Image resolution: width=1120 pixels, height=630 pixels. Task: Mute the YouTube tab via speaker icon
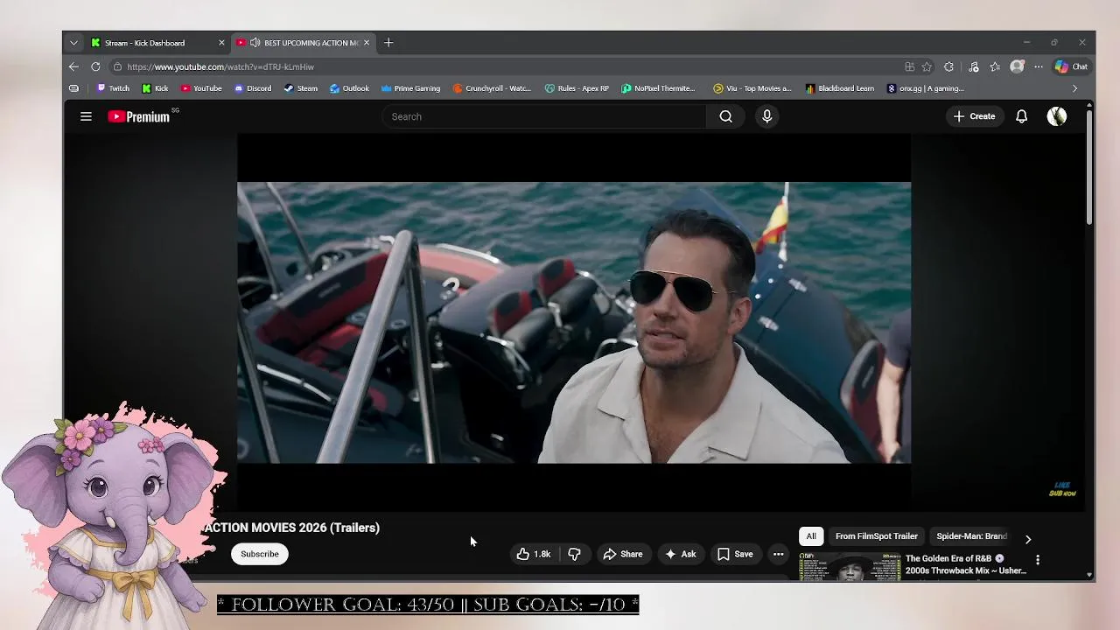tap(255, 43)
